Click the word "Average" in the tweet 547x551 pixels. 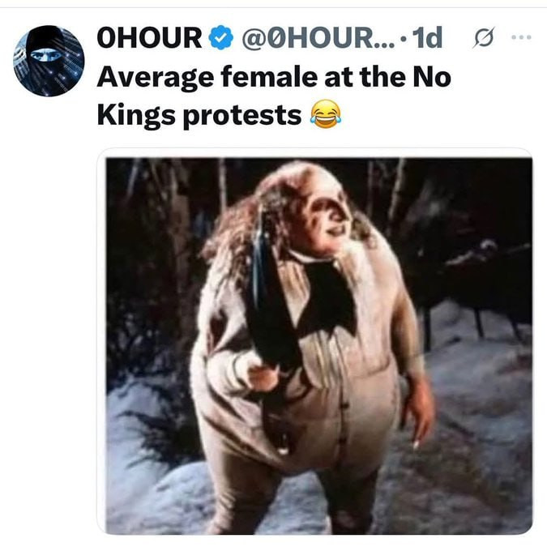coord(156,78)
